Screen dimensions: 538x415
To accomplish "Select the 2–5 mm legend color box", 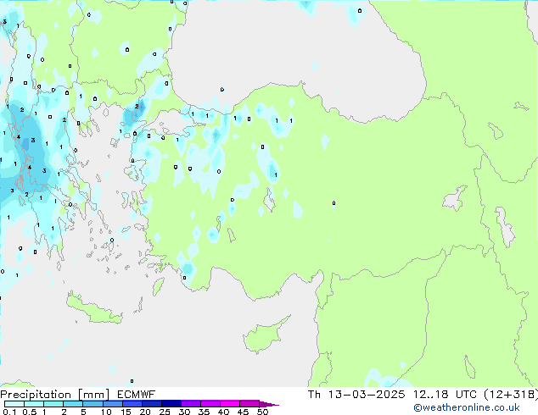I will [73, 404].
